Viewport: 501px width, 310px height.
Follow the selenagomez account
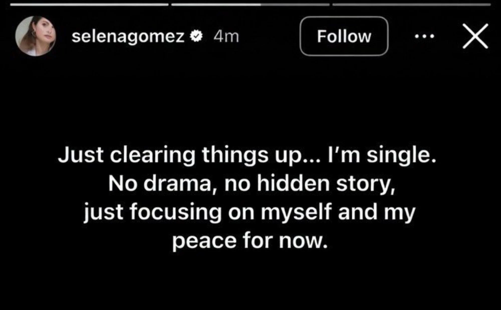coord(344,36)
